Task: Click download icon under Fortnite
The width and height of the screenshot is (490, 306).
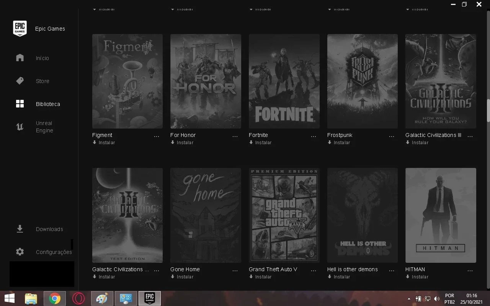Action: 251,142
